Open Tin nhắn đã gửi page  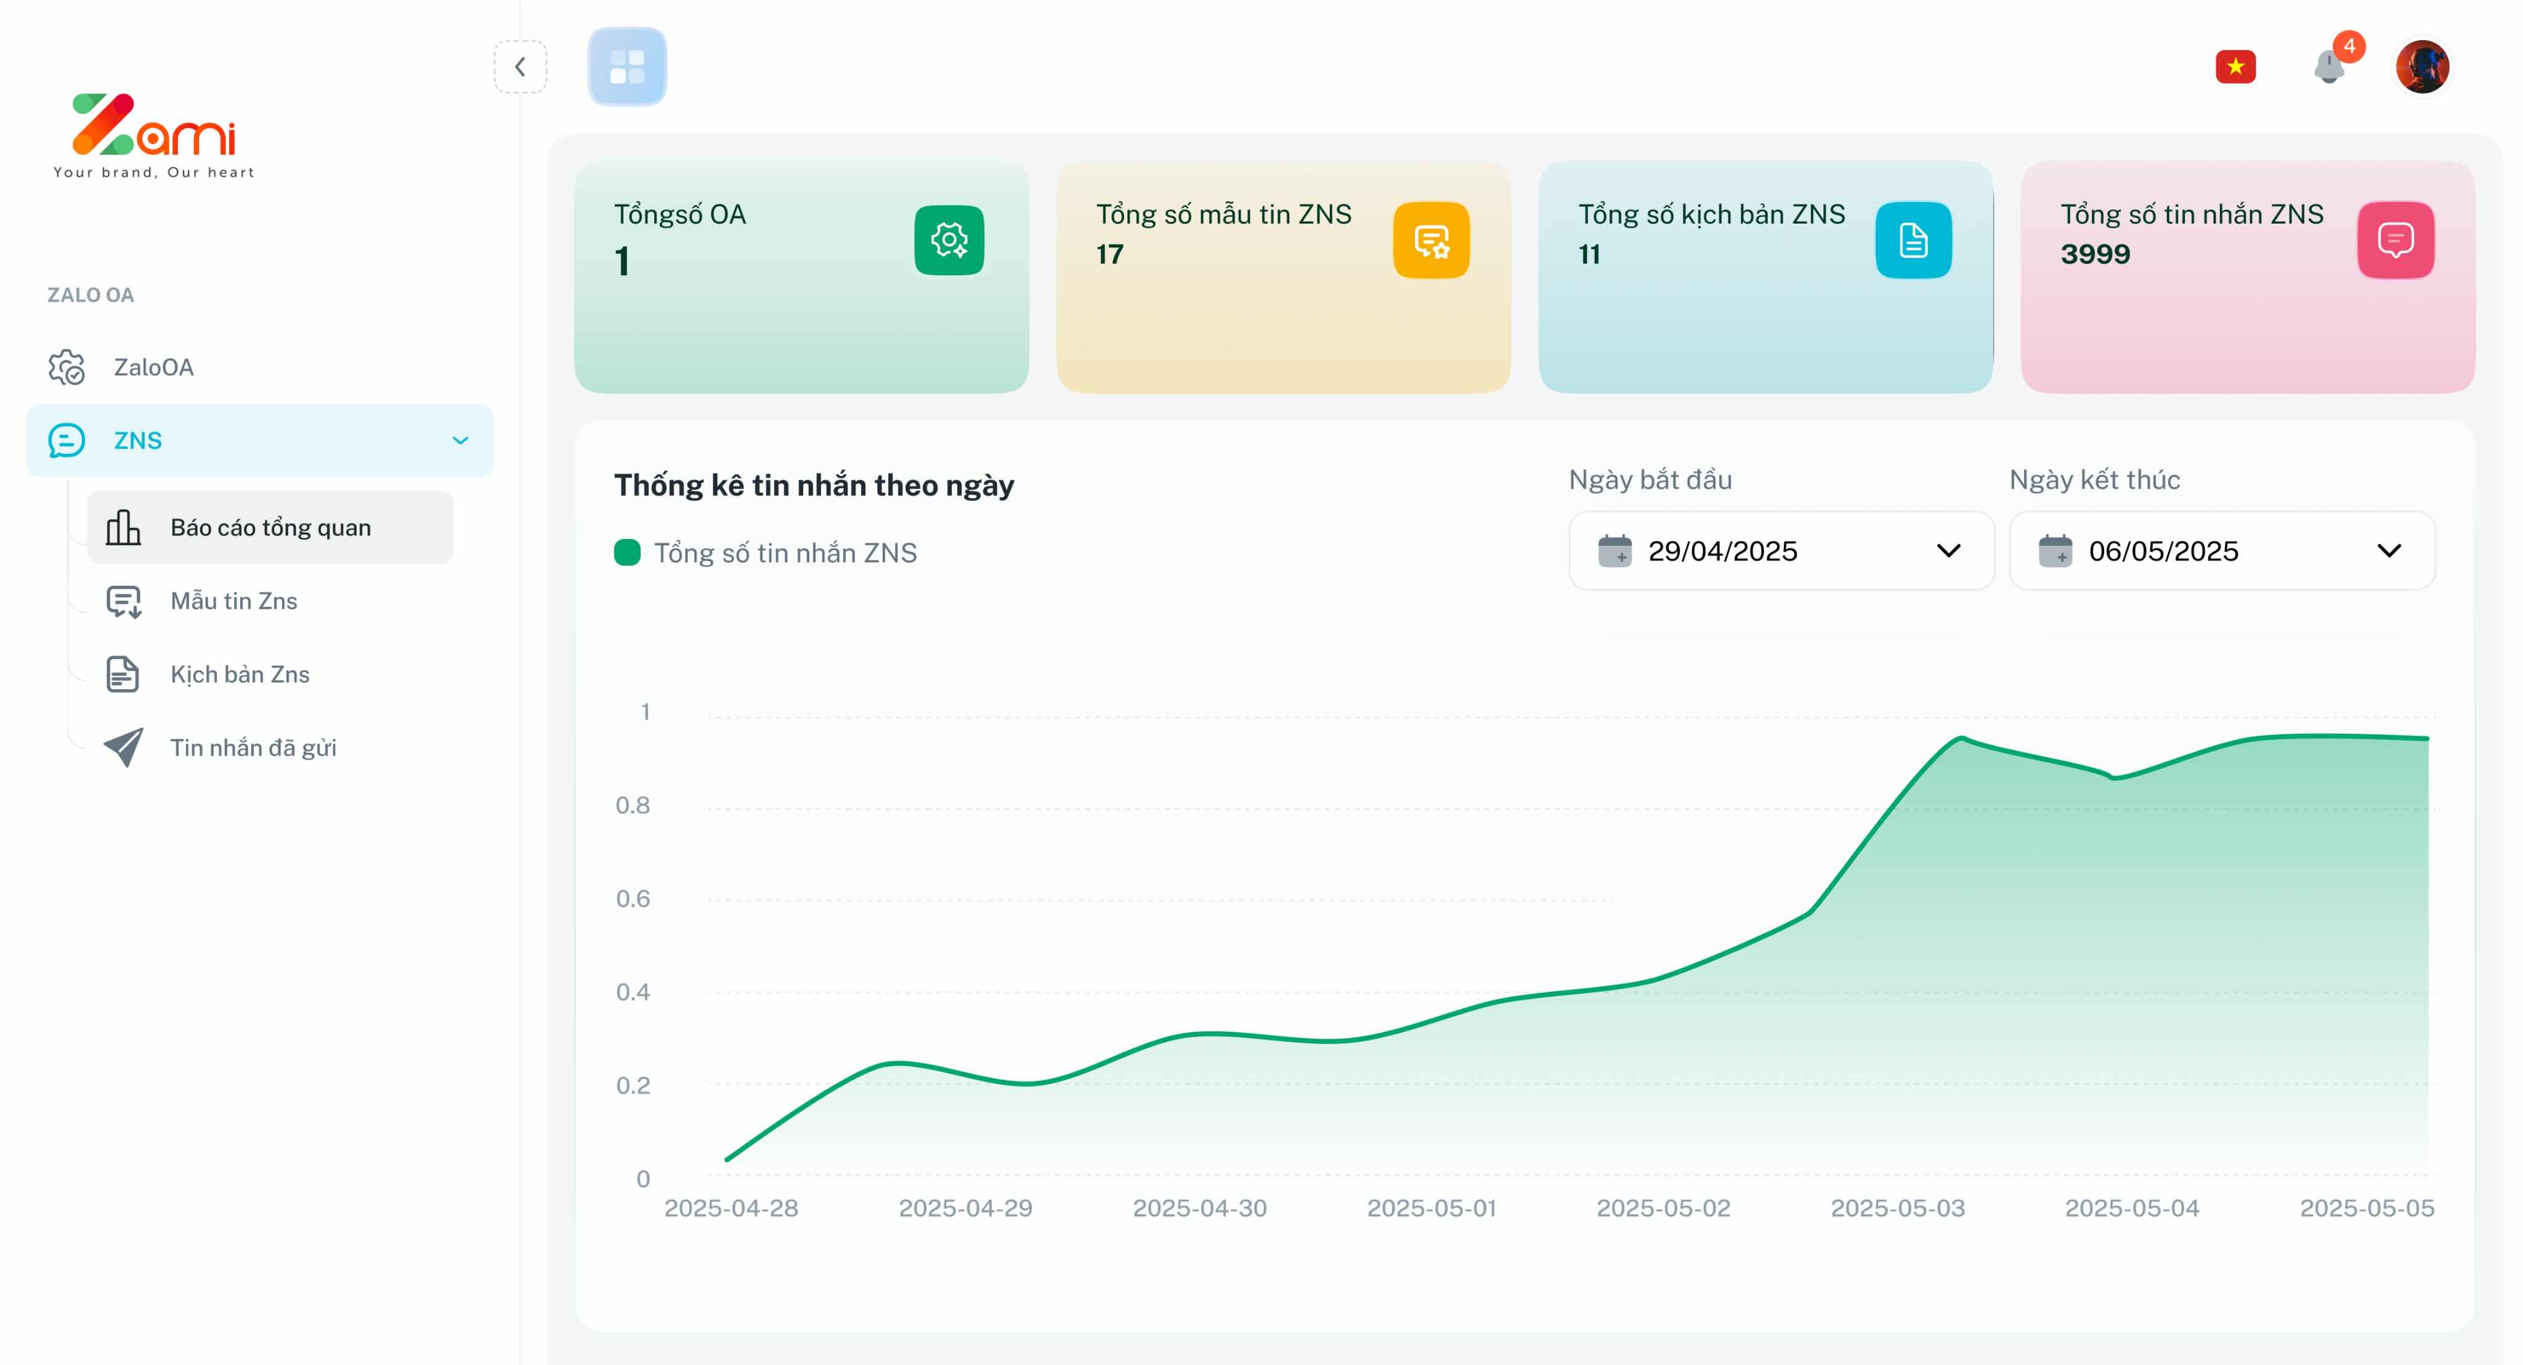tap(253, 748)
